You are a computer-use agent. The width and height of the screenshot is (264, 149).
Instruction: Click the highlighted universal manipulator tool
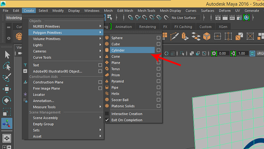[7, 123]
